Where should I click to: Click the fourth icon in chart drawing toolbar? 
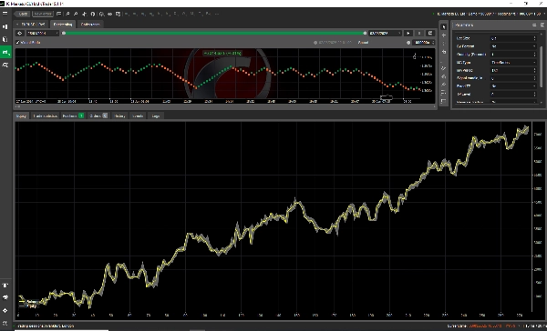(x=443, y=52)
